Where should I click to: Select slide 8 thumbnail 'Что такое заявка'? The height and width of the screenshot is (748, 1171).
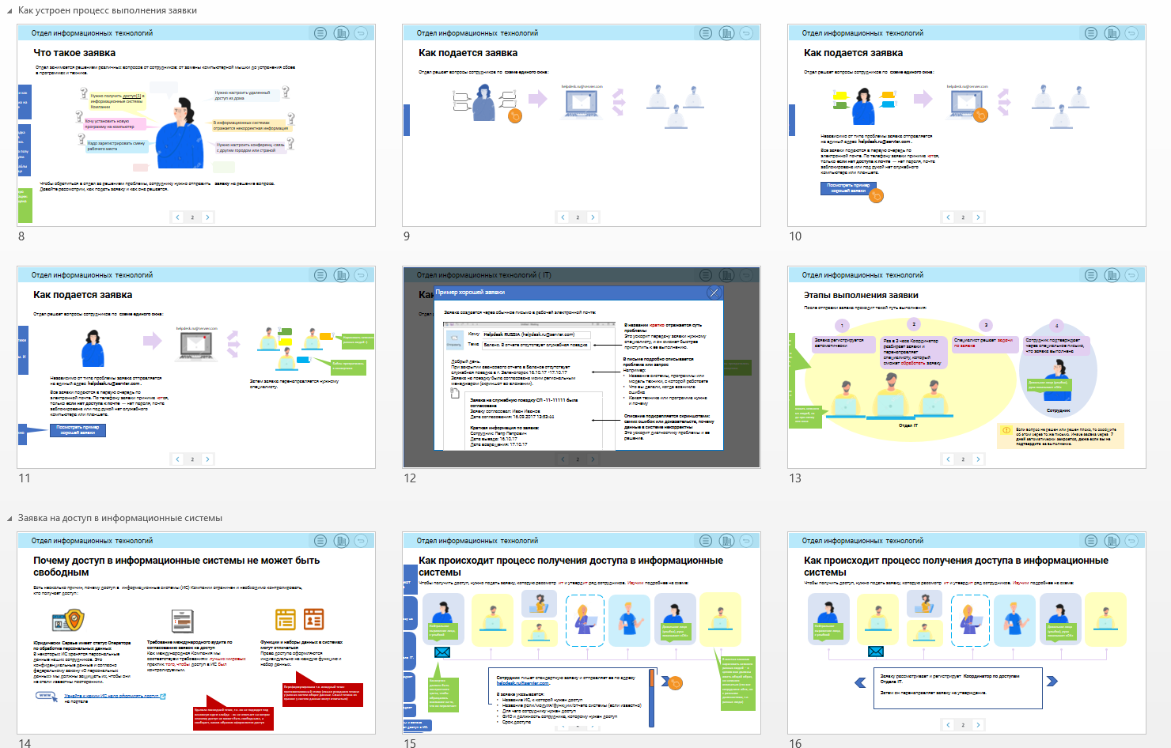[x=196, y=125]
